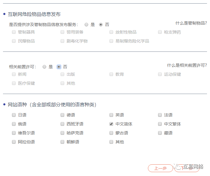
Task: Select 否 for 相关前置许可
Action: click(59, 67)
